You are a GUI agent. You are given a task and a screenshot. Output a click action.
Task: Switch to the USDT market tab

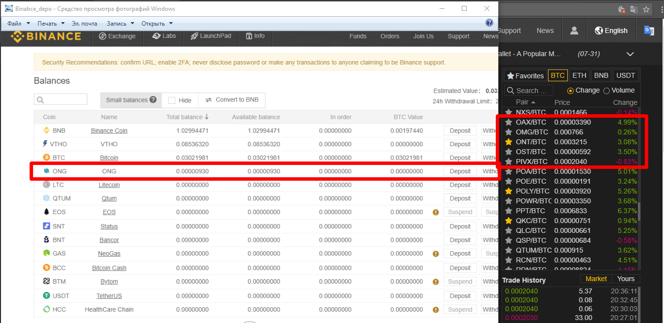tap(626, 75)
